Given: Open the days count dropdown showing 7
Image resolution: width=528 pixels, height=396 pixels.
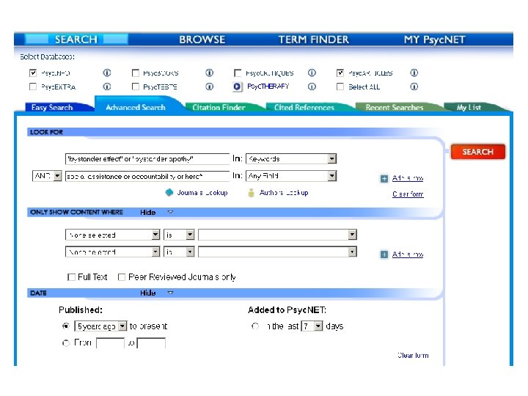Looking at the screenshot, I should coord(312,326).
